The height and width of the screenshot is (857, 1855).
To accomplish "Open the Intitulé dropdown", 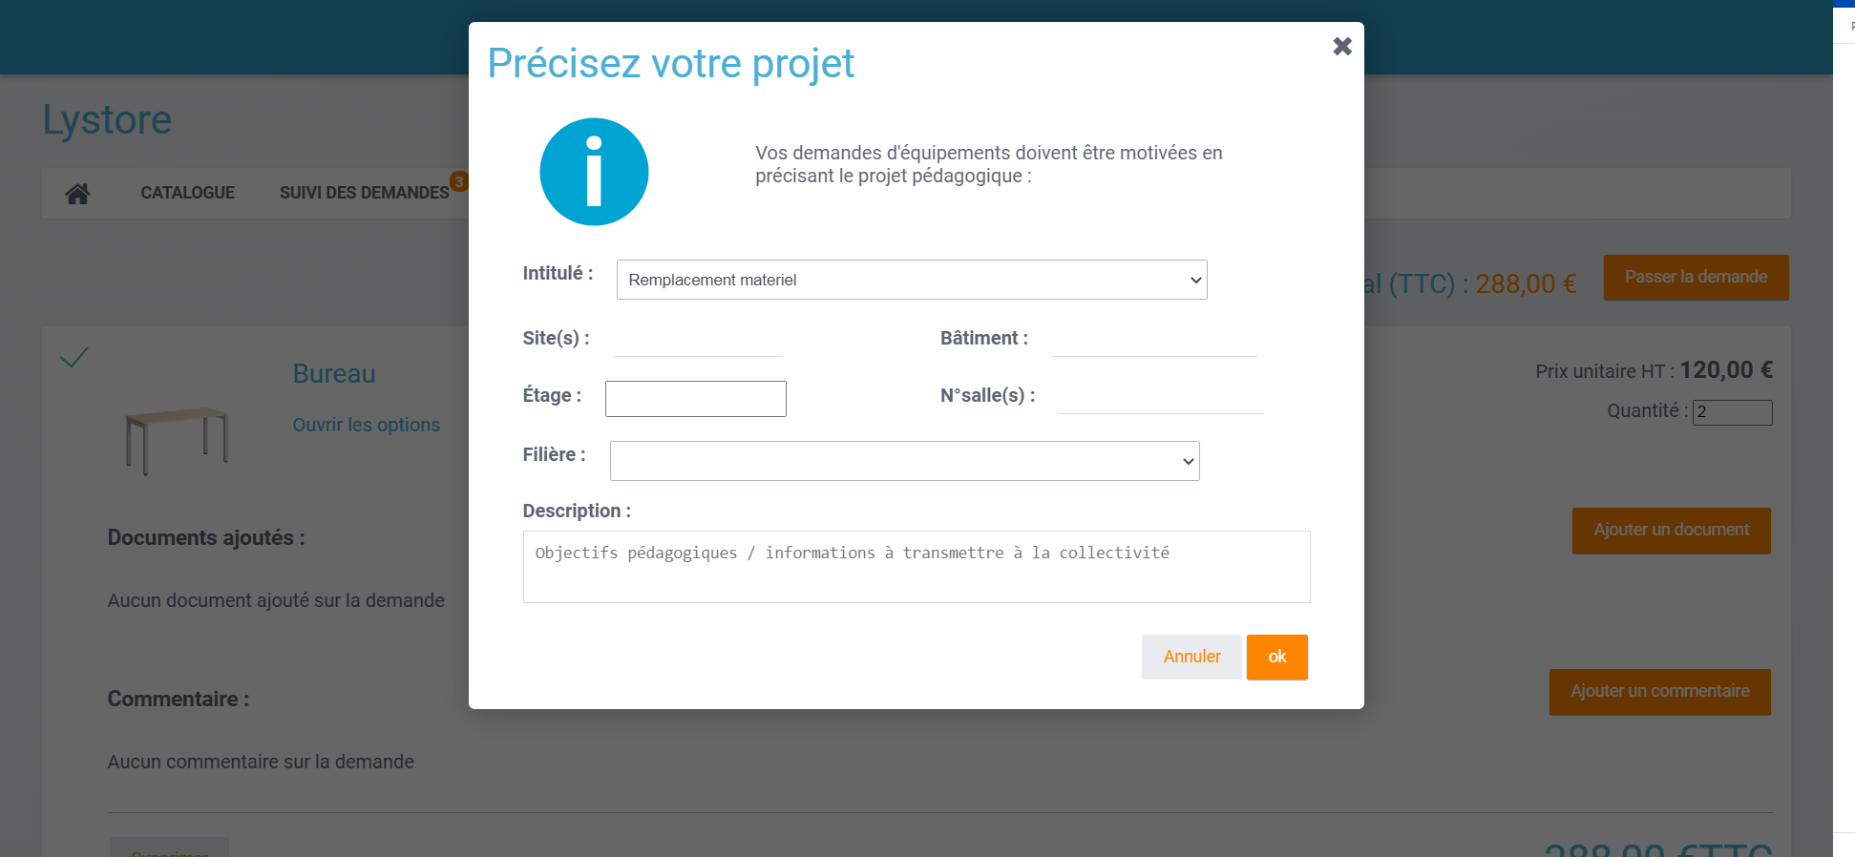I will (911, 280).
